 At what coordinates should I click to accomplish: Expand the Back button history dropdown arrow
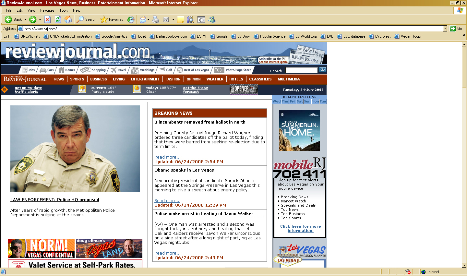click(25, 19)
